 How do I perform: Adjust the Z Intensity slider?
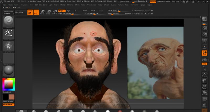point(94,14)
